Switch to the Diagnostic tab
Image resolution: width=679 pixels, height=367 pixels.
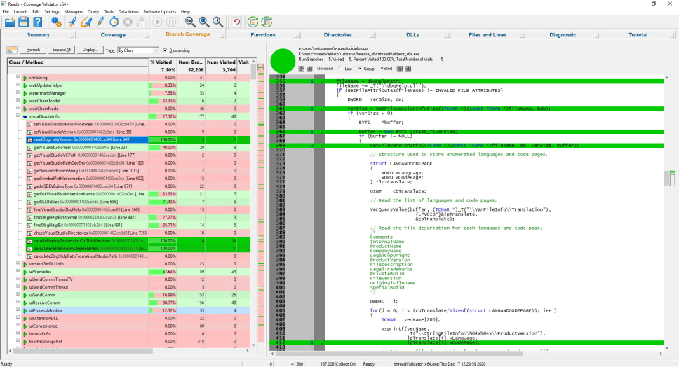pyautogui.click(x=563, y=35)
